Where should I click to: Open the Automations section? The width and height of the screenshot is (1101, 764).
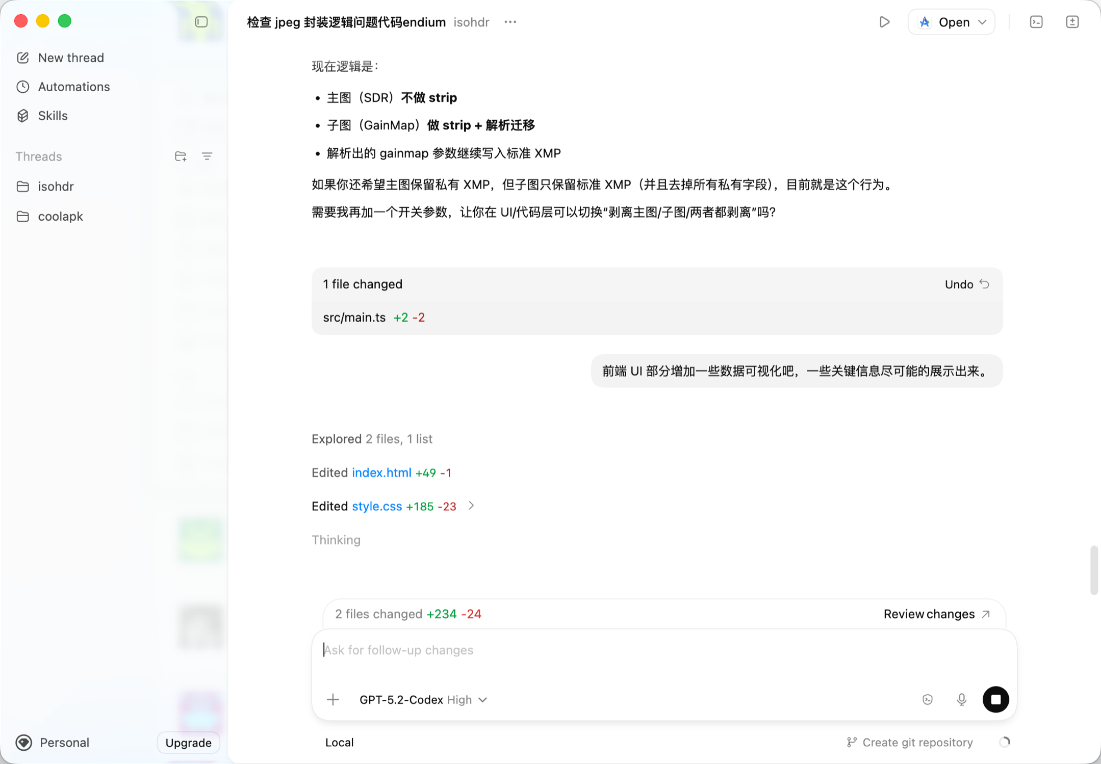(x=74, y=87)
